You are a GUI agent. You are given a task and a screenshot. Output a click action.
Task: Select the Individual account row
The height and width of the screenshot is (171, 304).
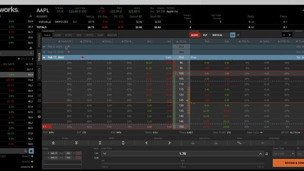coord(170,22)
